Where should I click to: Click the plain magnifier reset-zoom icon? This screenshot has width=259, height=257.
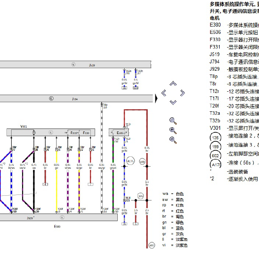pyautogui.click(x=173, y=121)
